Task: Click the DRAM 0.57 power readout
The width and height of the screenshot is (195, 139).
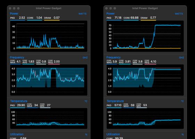Action: (52, 18)
